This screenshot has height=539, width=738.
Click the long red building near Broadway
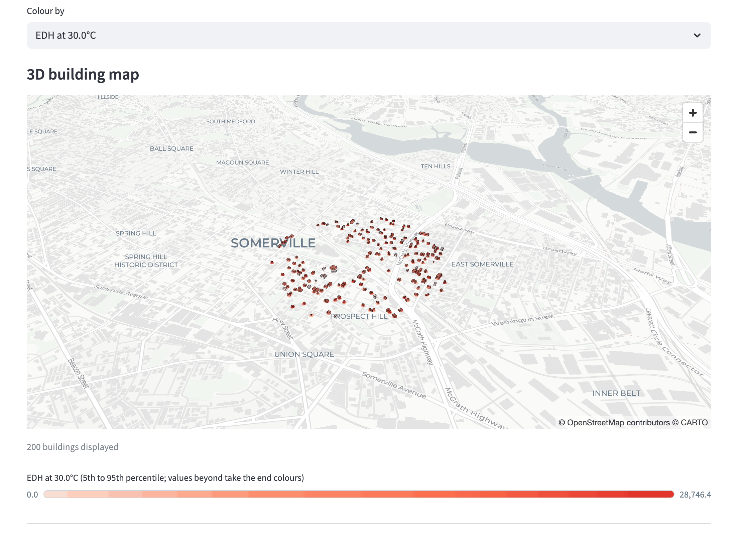424,234
